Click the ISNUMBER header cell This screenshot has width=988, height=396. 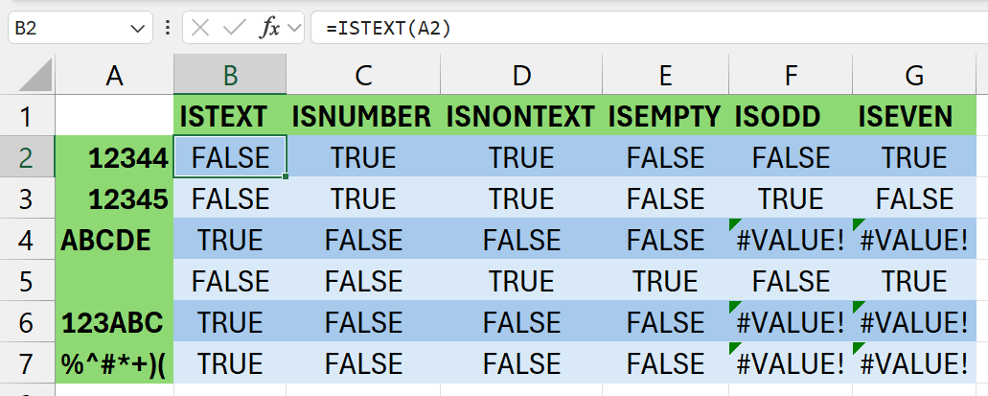pyautogui.click(x=363, y=116)
